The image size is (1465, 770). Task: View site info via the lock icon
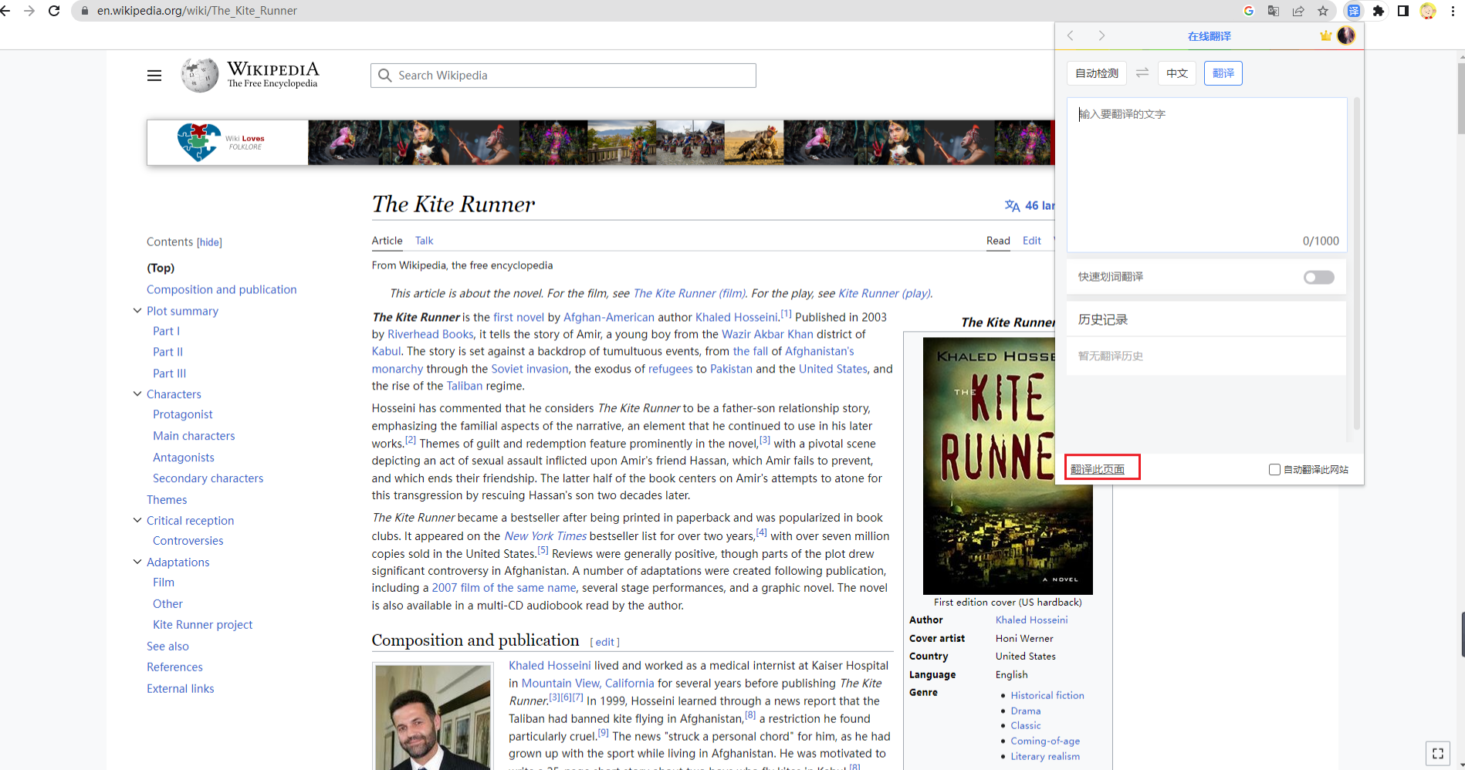coord(85,11)
